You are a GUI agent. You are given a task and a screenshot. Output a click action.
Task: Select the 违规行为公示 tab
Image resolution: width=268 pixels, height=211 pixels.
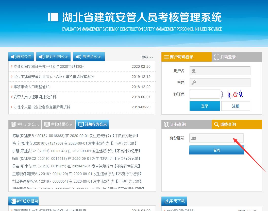point(92,124)
